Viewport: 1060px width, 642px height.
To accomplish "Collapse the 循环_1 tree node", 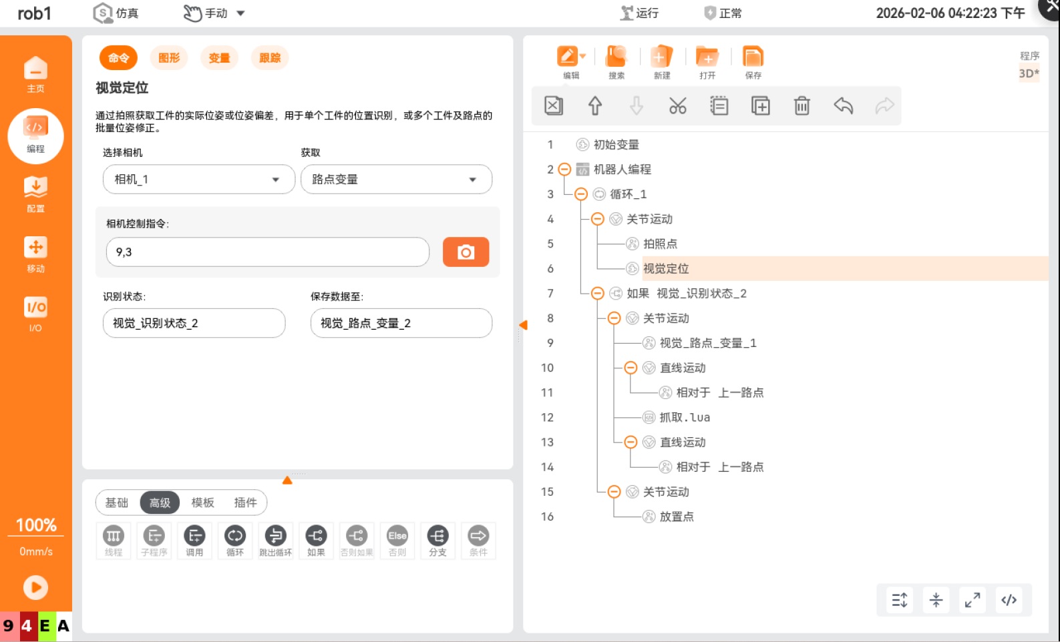I will point(580,194).
